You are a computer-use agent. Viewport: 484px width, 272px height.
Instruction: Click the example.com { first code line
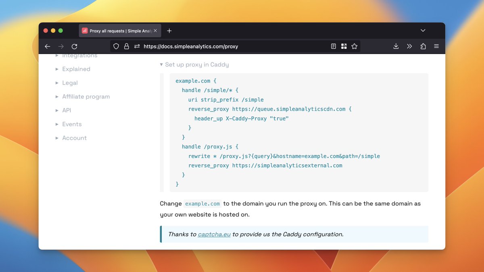(196, 81)
